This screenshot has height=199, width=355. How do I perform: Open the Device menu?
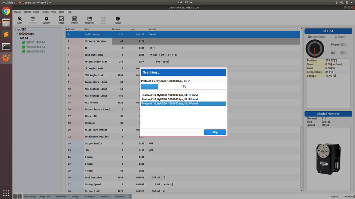[x=17, y=12]
